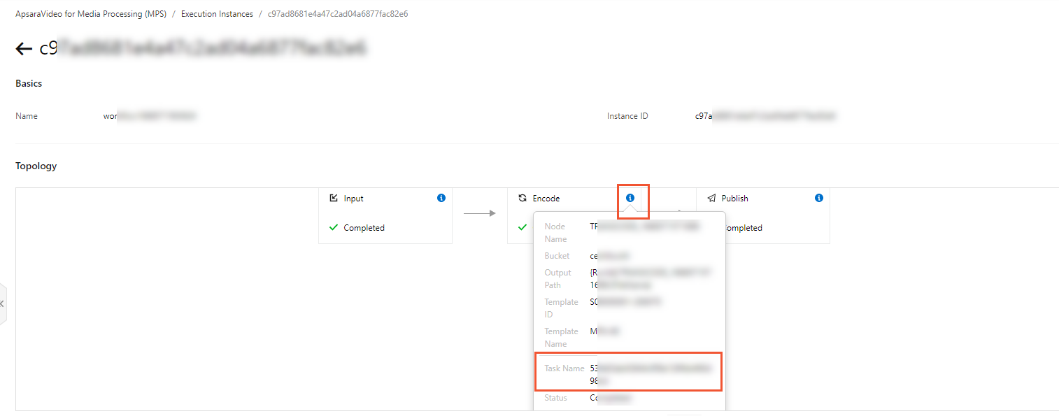Click the info icon on Encode node
Viewport: 1059px width, 416px height.
630,198
